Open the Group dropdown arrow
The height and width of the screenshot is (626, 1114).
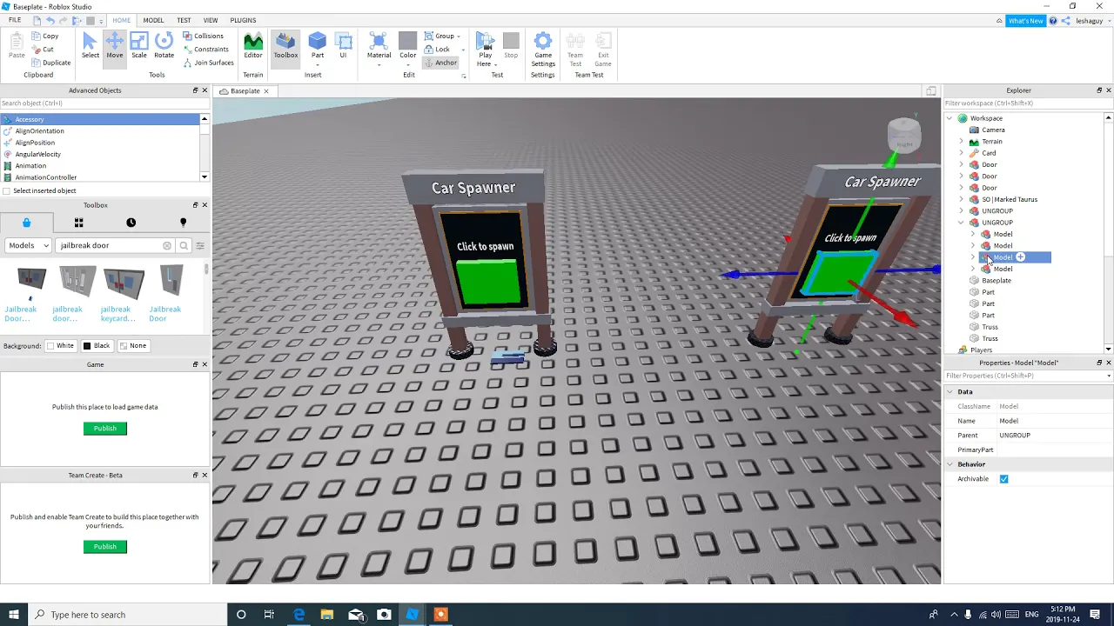[459, 37]
